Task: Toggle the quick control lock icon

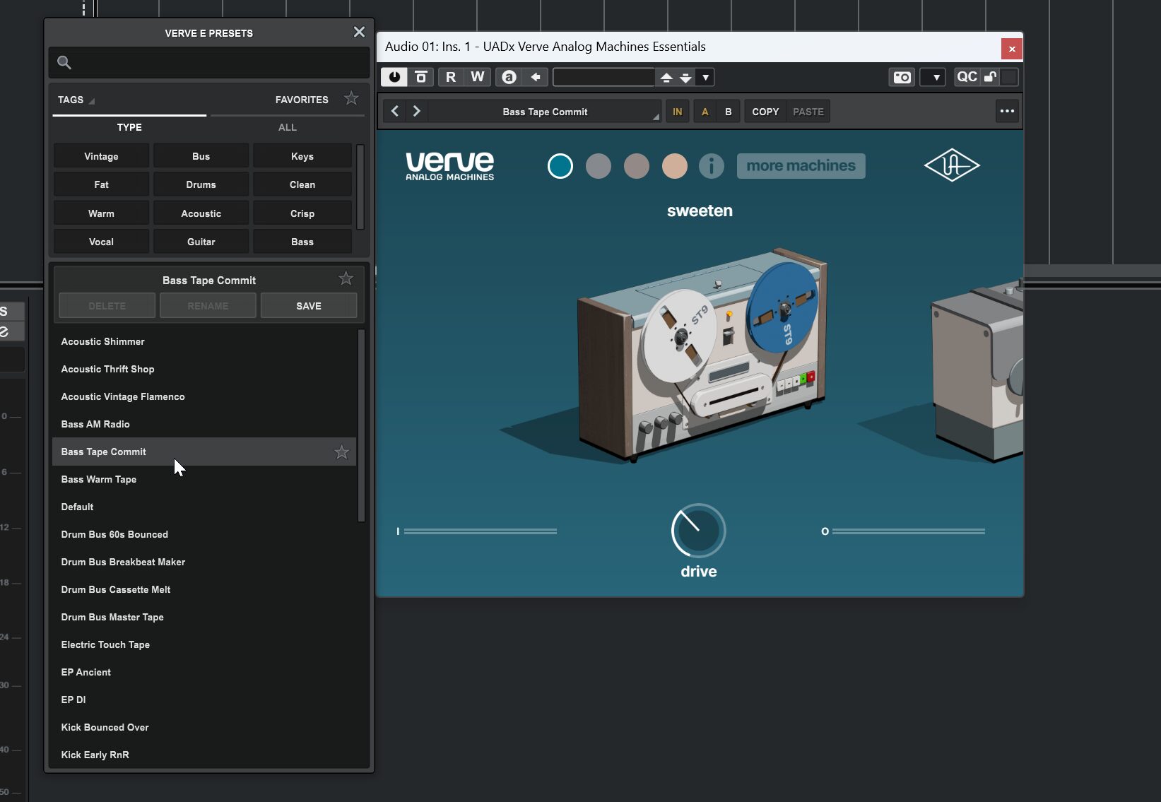Action: click(990, 76)
